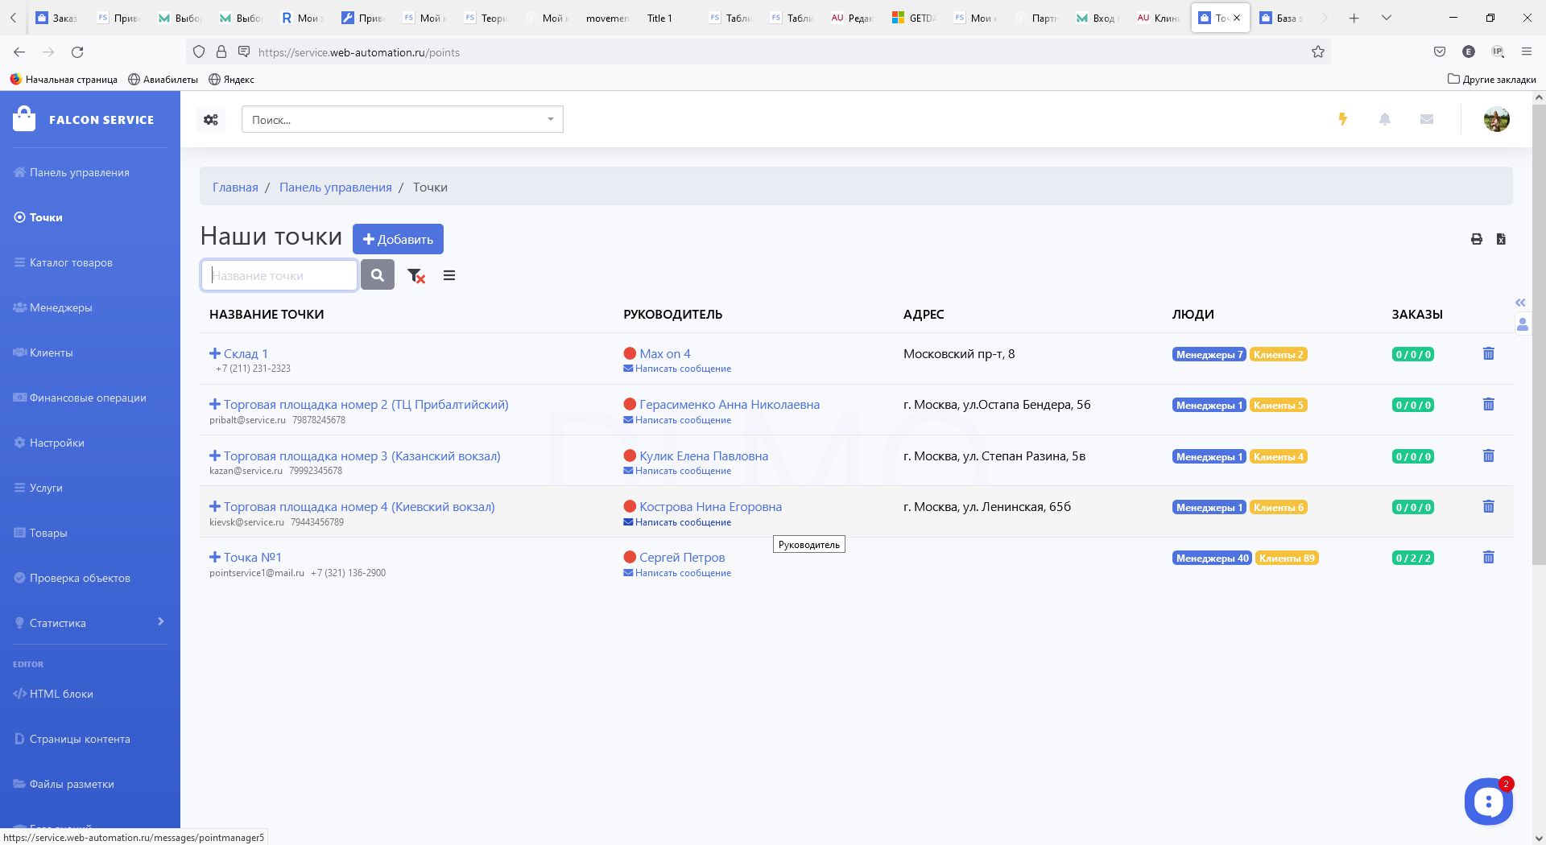
Task: Click the magnifier search button
Action: point(377,275)
